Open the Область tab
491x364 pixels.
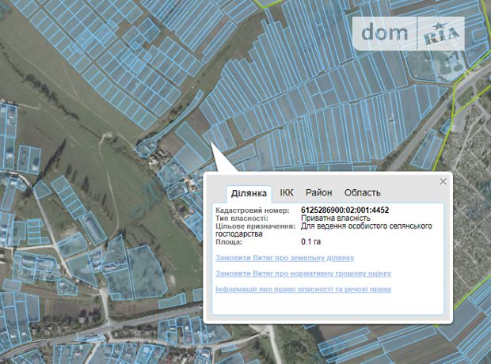click(x=362, y=192)
